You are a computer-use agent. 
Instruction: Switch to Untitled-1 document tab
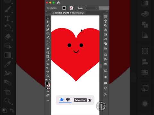point(69,13)
